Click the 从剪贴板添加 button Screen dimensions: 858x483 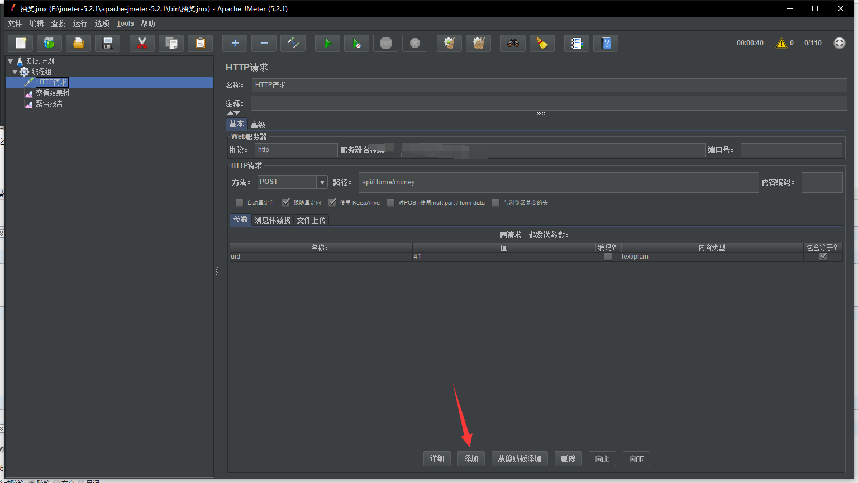pyautogui.click(x=519, y=459)
